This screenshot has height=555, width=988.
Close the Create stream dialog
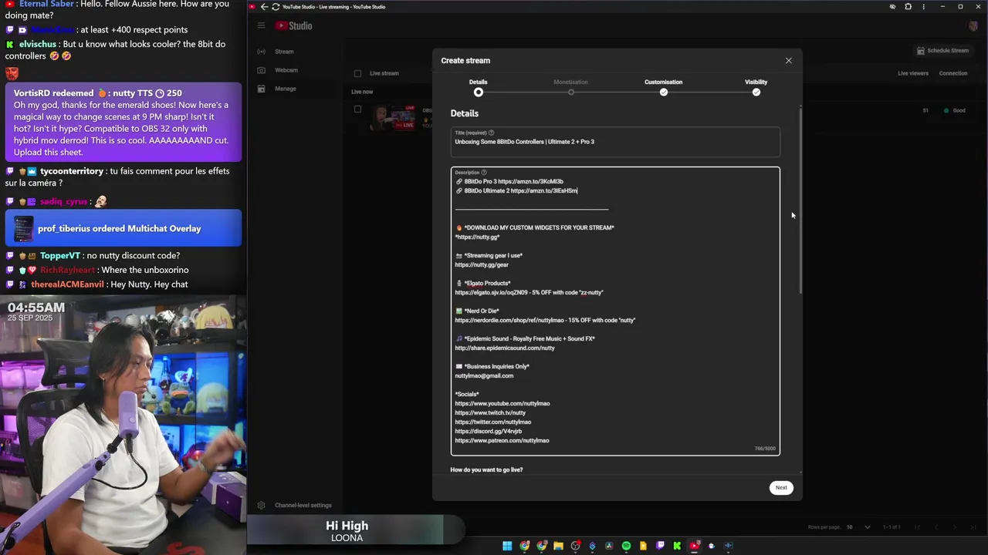[x=788, y=60]
